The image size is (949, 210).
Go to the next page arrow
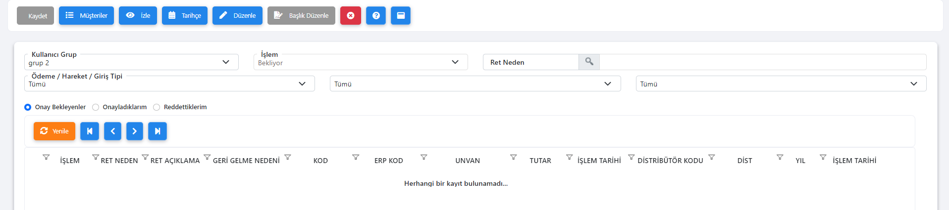click(x=135, y=131)
